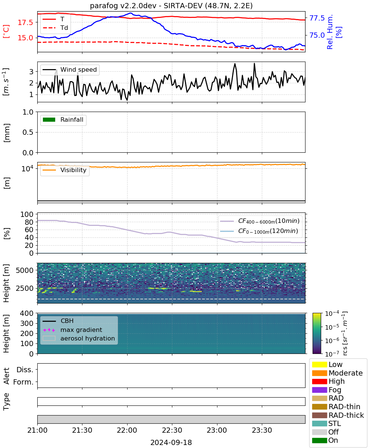Click the CF 400-6000m legend entry
373x448 pixels.
pyautogui.click(x=260, y=221)
